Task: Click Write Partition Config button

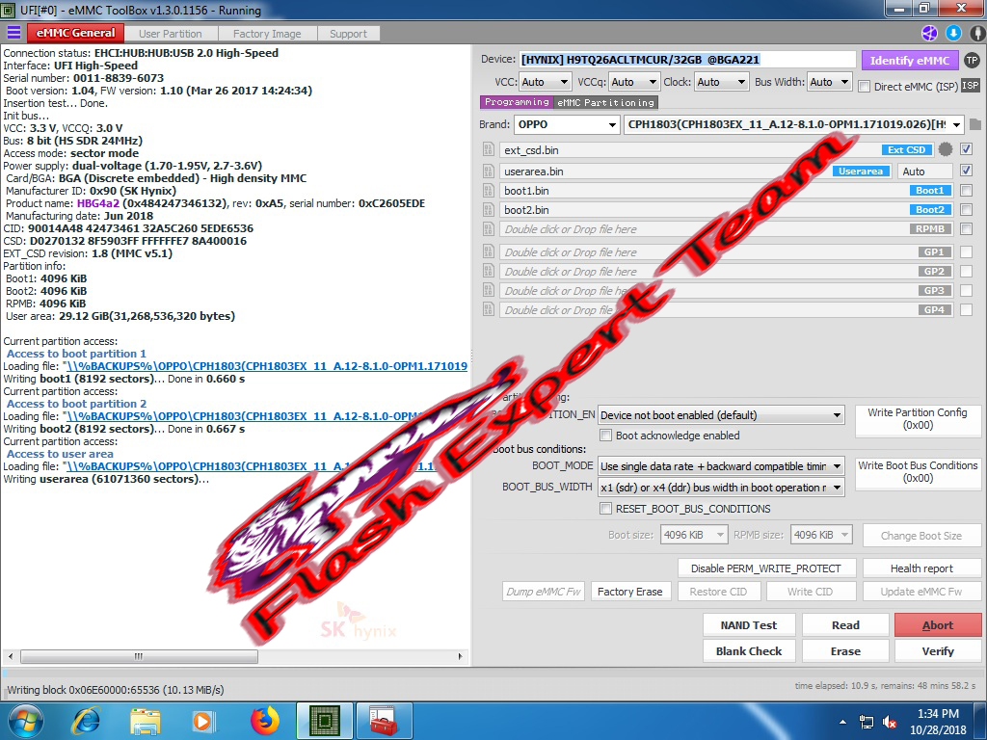Action: (x=918, y=419)
